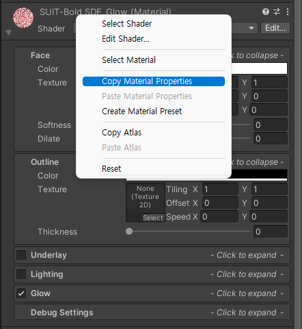
Task: Click Create Material Preset
Action: [x=141, y=111]
